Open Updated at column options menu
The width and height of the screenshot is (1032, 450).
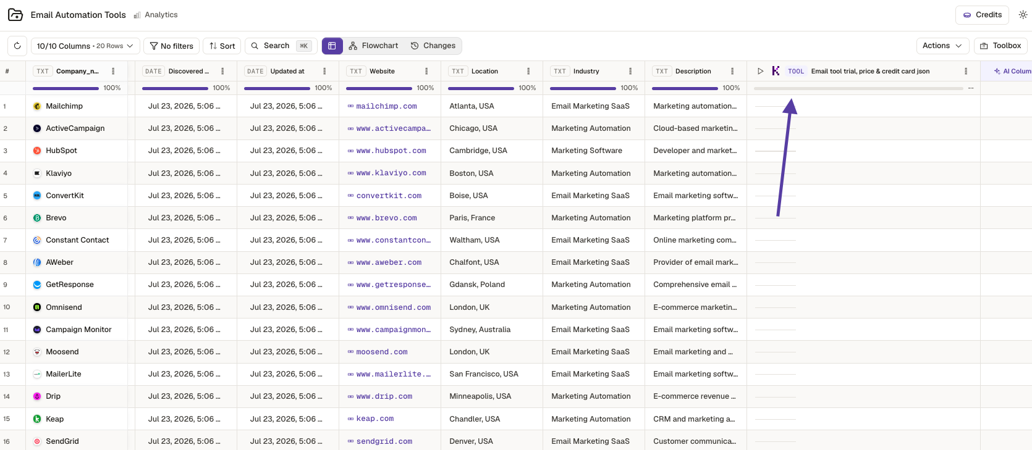(324, 71)
